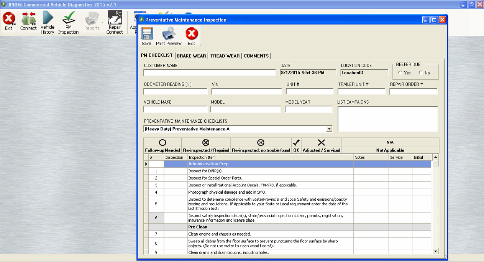Image resolution: width=484 pixels, height=262 pixels.
Task: Click the Adjusted / Serviced X symbol
Action: (321, 143)
